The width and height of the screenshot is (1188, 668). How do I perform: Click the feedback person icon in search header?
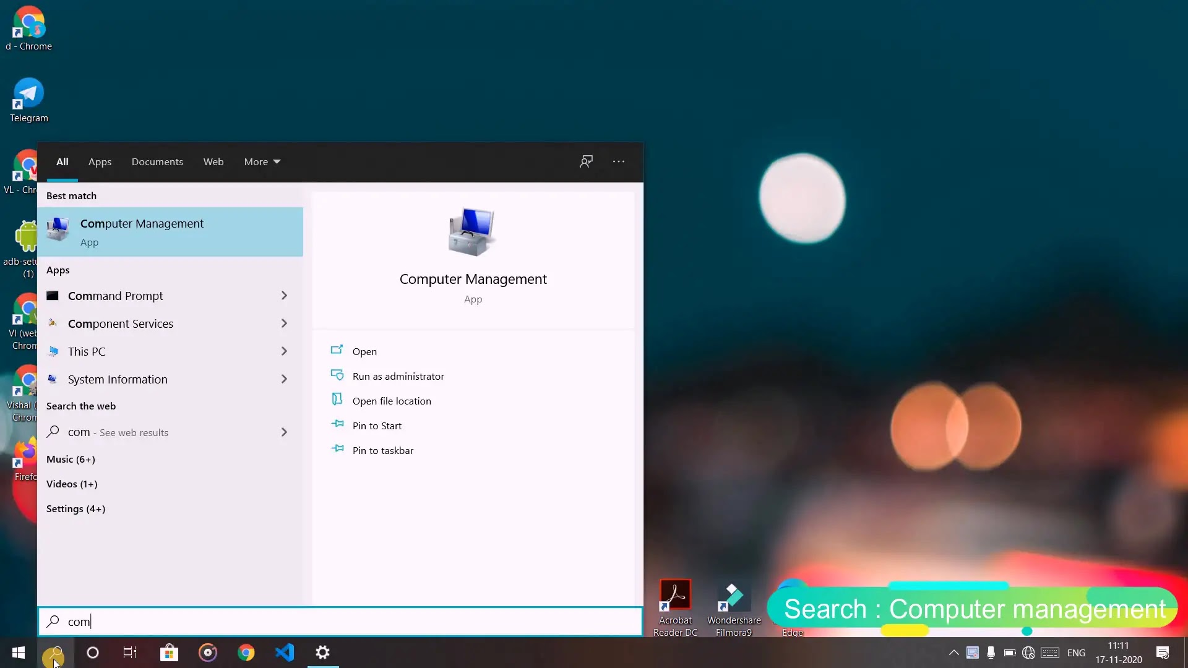(x=586, y=161)
